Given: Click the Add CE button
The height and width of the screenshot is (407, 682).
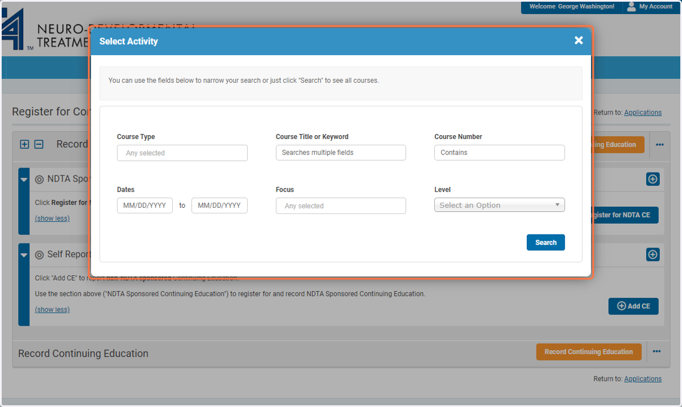Looking at the screenshot, I should [x=633, y=306].
